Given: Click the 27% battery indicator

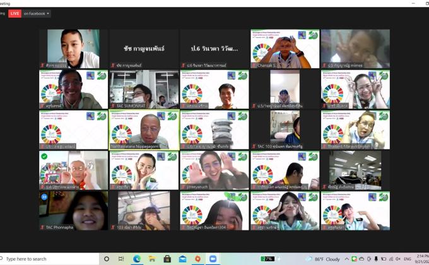Looking at the screenshot, I should (267, 259).
